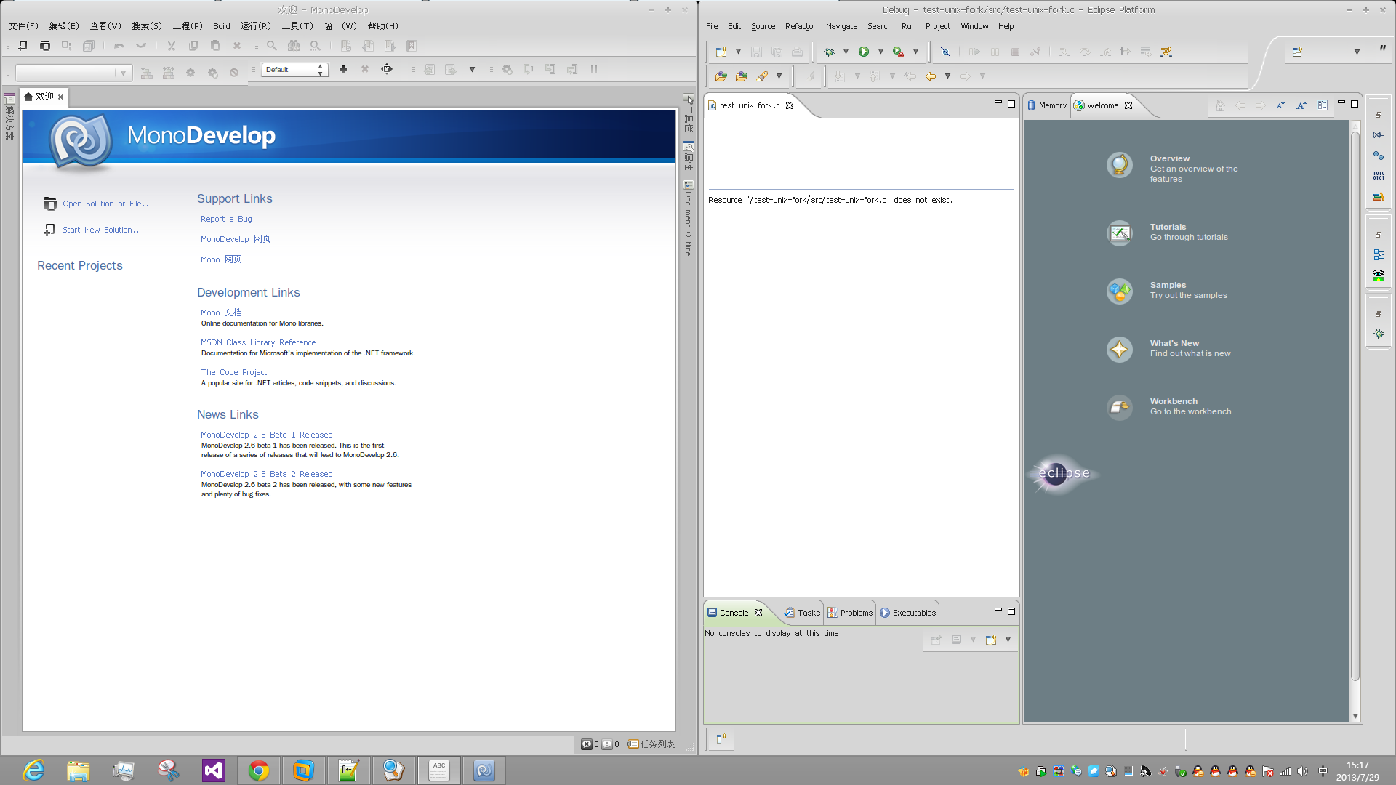Screen dimensions: 1396x785
Task: Click the binoculars Find in Files icon
Action: click(x=294, y=46)
